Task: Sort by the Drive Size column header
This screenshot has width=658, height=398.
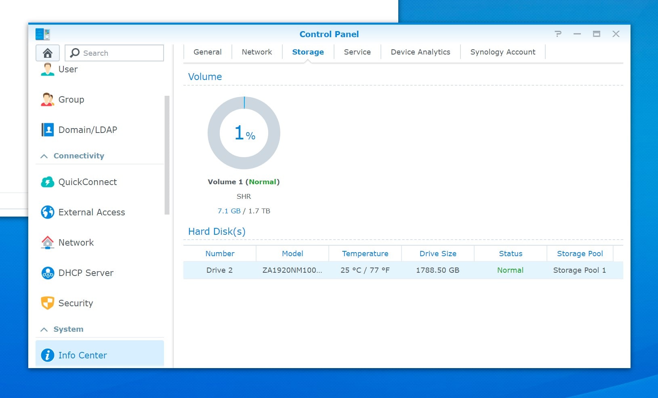Action: [438, 254]
